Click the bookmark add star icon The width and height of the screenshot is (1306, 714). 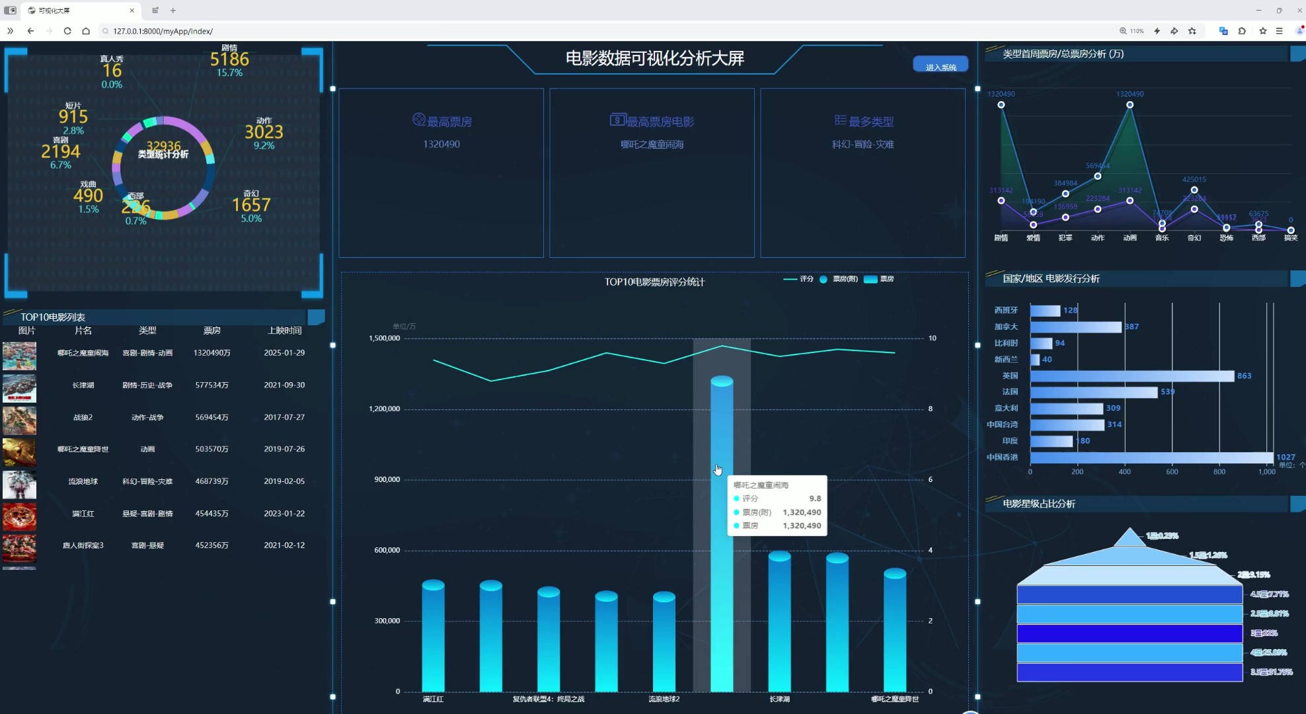[1192, 31]
